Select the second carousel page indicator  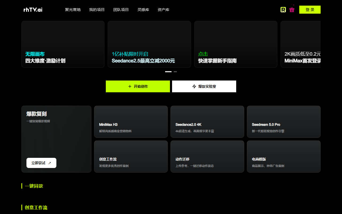pyautogui.click(x=175, y=72)
